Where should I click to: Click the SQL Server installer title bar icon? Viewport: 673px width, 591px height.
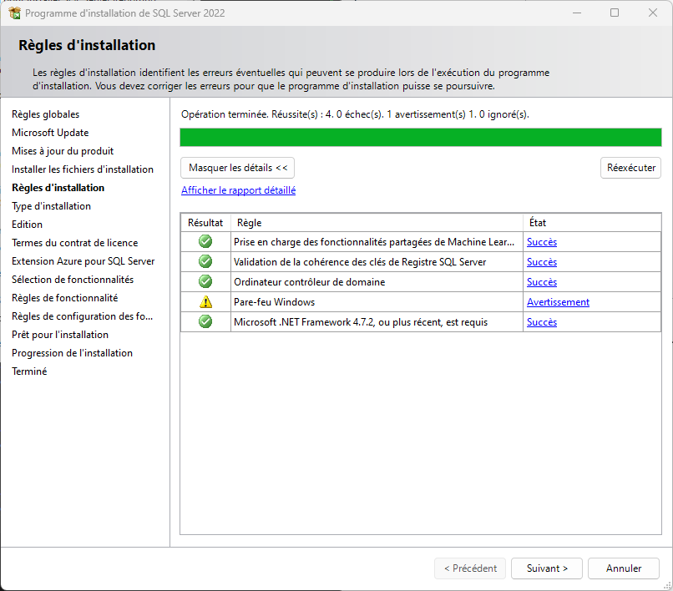coord(14,13)
